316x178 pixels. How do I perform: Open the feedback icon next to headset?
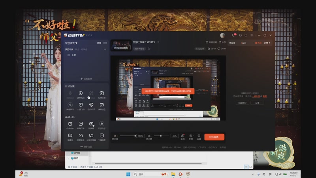pyautogui.click(x=246, y=35)
